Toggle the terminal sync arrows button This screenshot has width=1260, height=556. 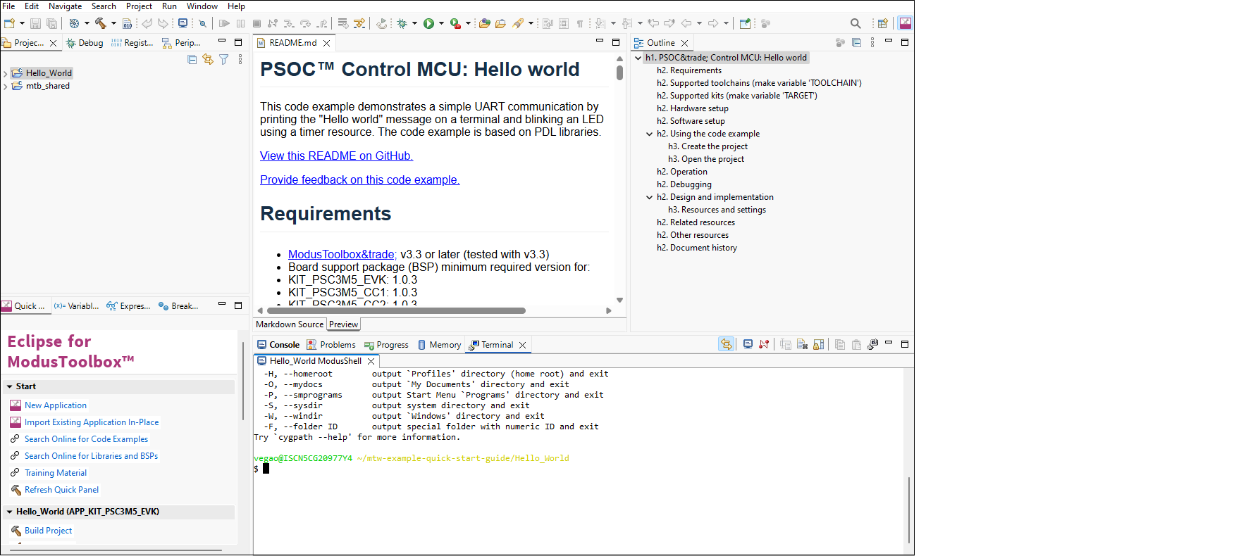(x=726, y=344)
